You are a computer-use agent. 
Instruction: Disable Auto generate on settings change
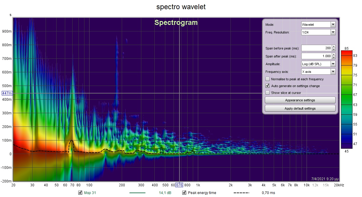click(x=268, y=86)
